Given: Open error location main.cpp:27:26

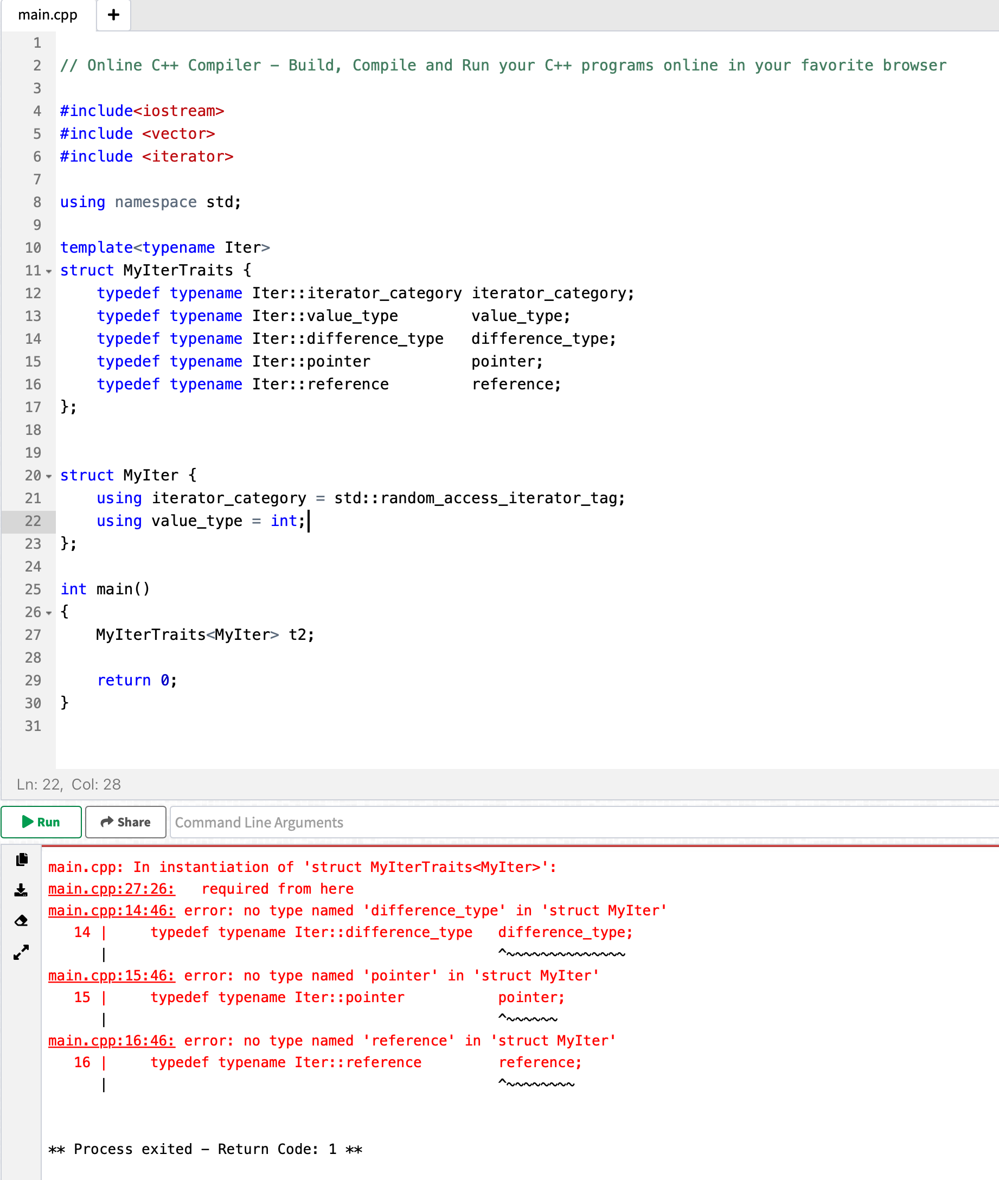Looking at the screenshot, I should 111,888.
